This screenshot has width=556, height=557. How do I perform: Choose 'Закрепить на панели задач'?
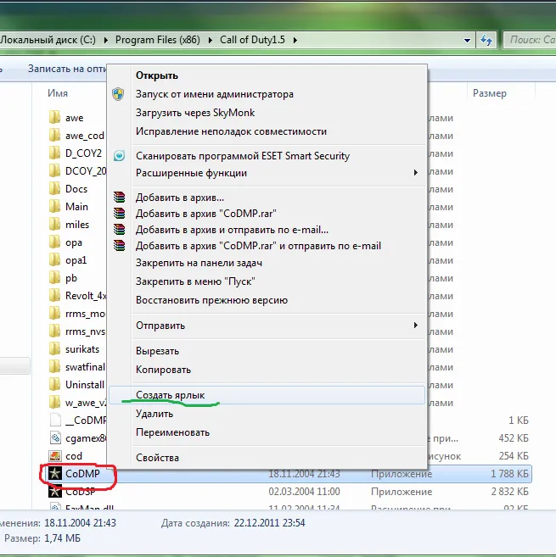point(267,263)
